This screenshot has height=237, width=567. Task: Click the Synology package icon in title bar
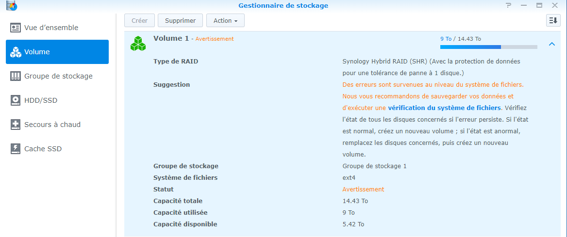9,6
